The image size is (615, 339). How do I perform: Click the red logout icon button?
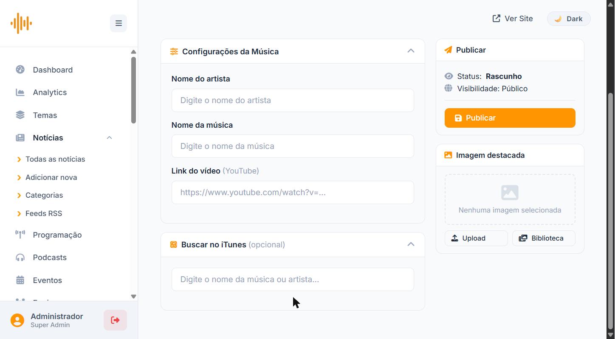click(115, 320)
